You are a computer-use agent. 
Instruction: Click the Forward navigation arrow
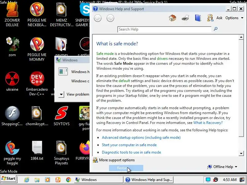click(x=110, y=18)
